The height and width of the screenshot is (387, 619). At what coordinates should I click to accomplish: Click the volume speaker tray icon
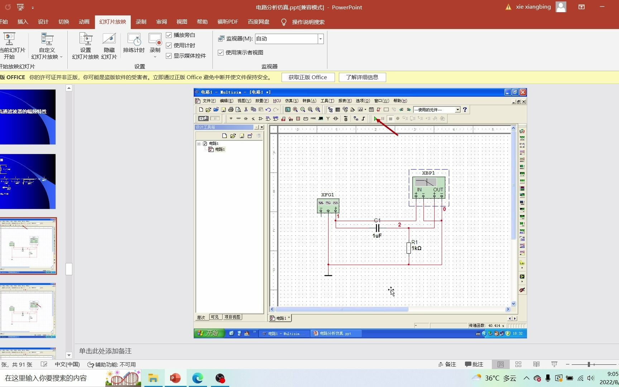pyautogui.click(x=591, y=378)
